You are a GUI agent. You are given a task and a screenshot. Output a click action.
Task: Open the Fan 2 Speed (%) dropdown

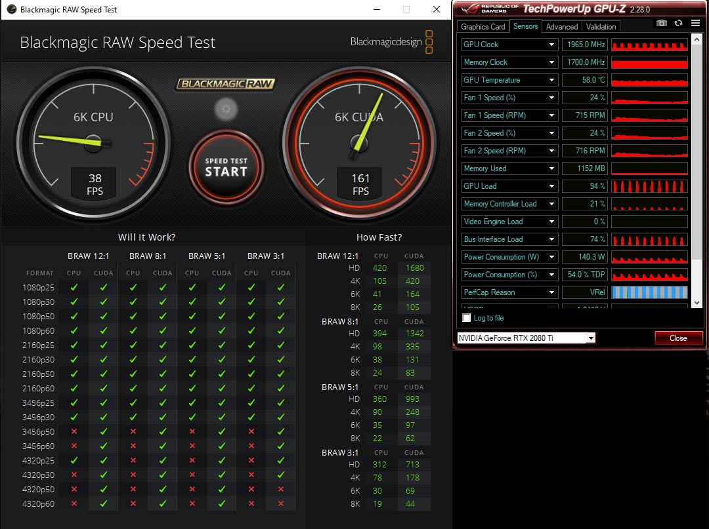(551, 133)
